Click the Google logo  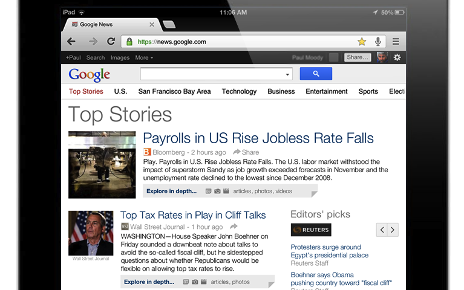pos(90,75)
